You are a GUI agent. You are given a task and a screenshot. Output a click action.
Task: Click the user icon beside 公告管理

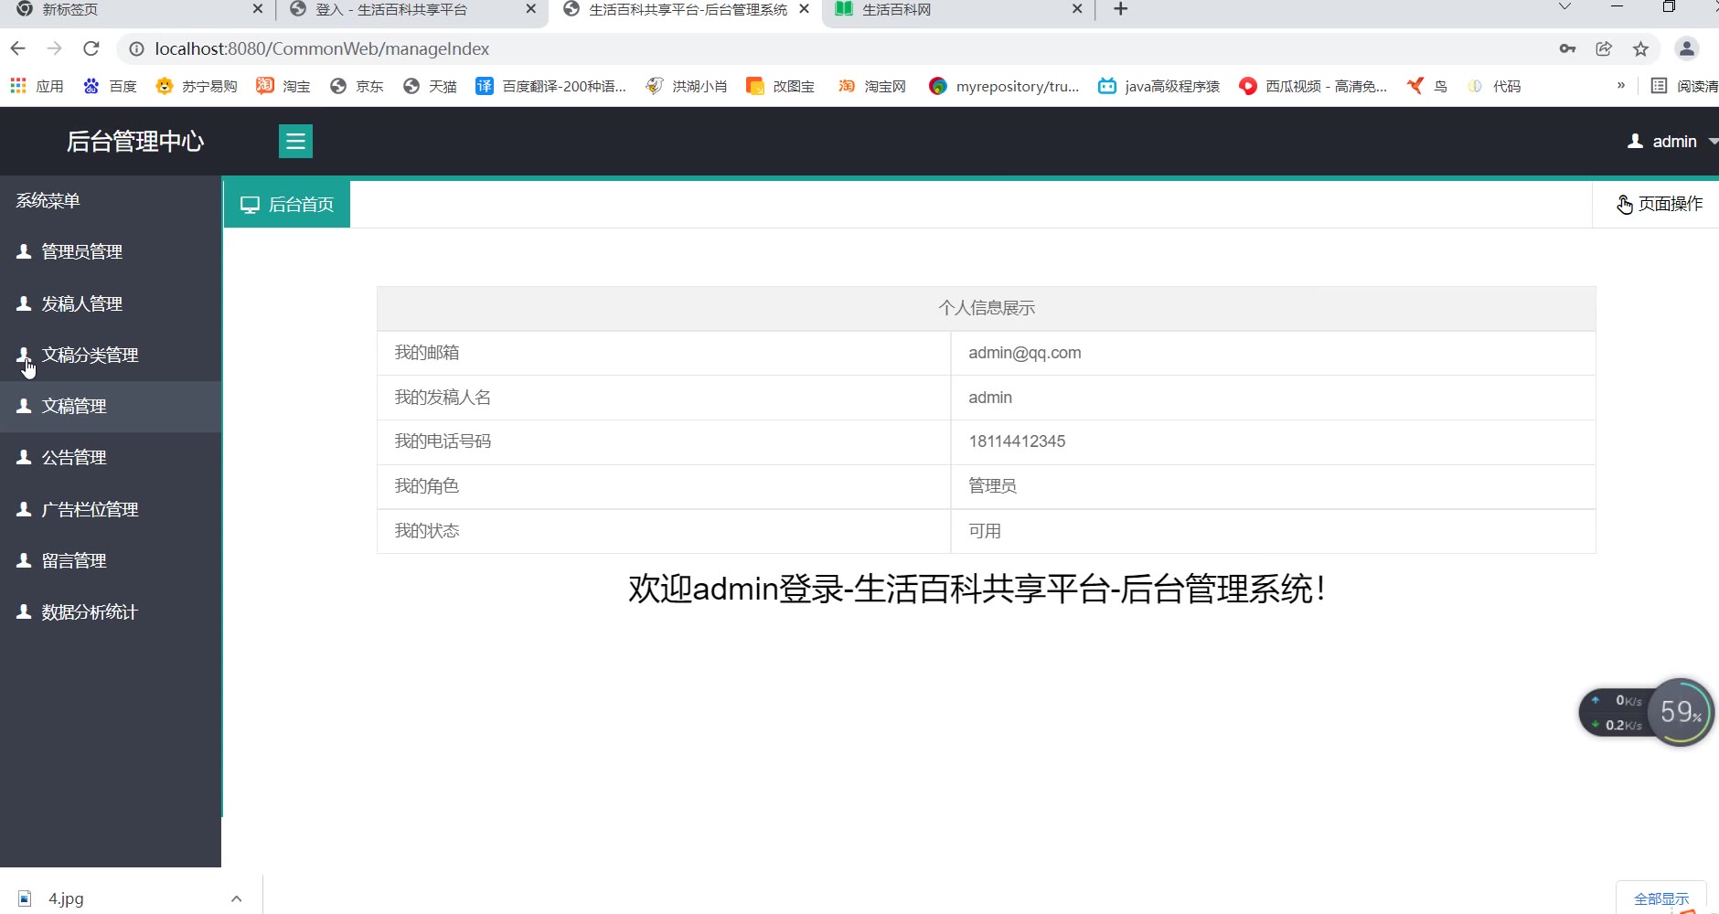coord(25,457)
